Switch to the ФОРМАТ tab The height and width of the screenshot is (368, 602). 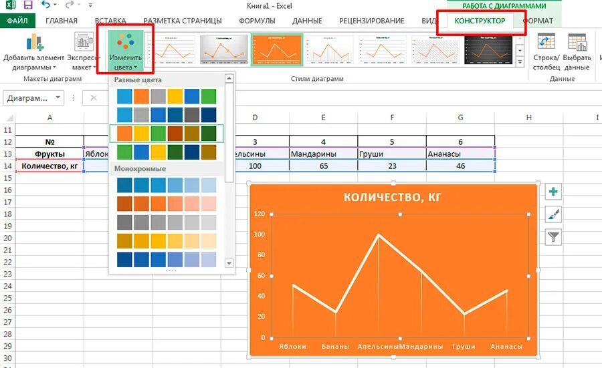[x=538, y=21]
